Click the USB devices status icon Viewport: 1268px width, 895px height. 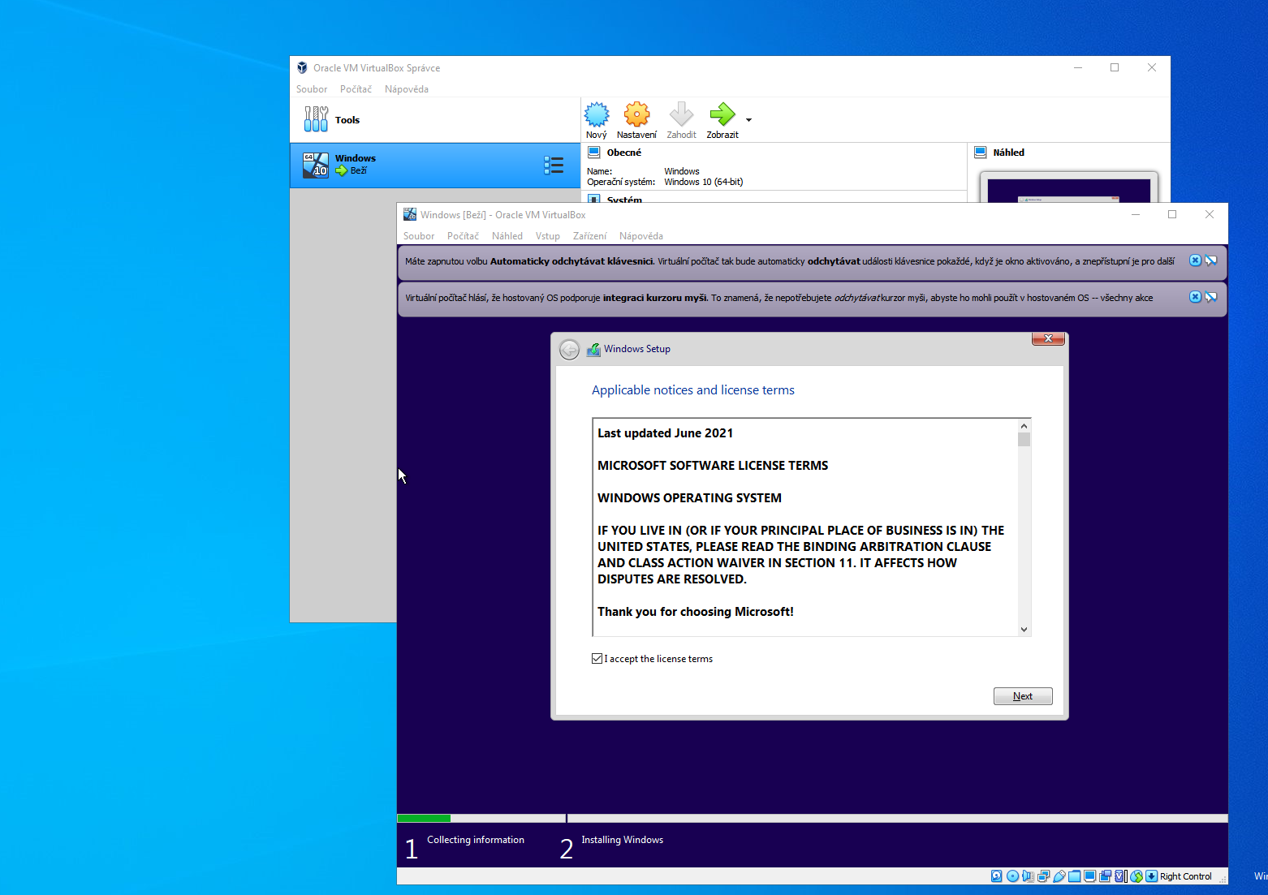[x=1059, y=876]
